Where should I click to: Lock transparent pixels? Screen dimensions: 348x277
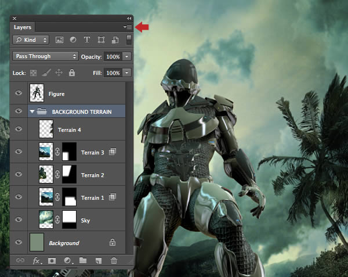33,73
